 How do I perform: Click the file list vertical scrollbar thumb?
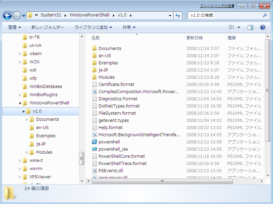(268, 90)
